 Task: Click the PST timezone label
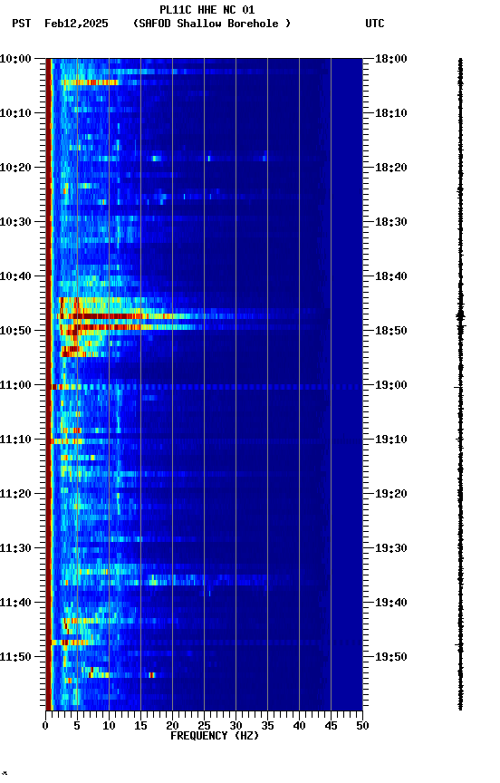pyautogui.click(x=22, y=24)
